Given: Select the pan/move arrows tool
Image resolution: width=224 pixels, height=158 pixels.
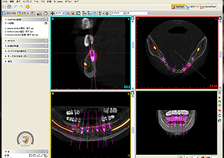Looking at the screenshot, I should click(52, 13).
